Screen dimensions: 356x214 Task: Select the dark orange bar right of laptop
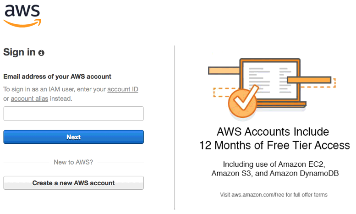click(309, 80)
